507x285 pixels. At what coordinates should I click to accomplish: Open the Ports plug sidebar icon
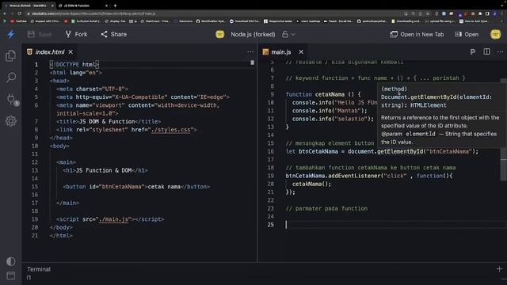pos(11,99)
